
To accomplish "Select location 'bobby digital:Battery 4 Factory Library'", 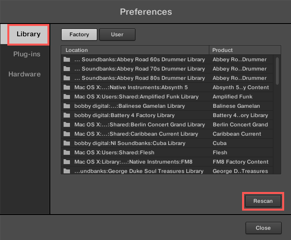I will point(124,115).
